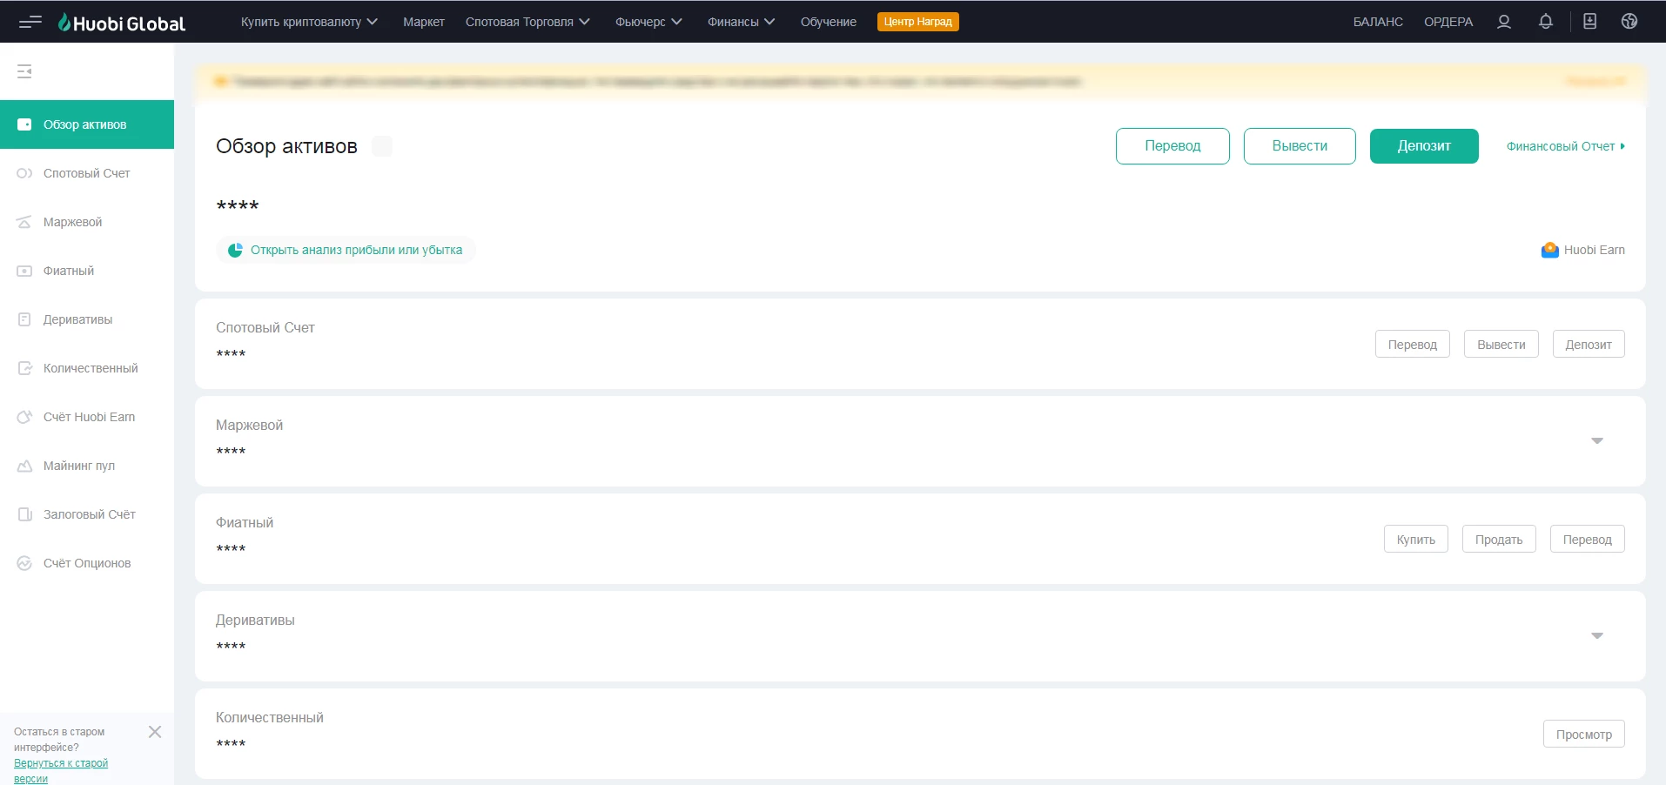Click Продать in Фиатный row
The height and width of the screenshot is (785, 1666).
coord(1499,539)
